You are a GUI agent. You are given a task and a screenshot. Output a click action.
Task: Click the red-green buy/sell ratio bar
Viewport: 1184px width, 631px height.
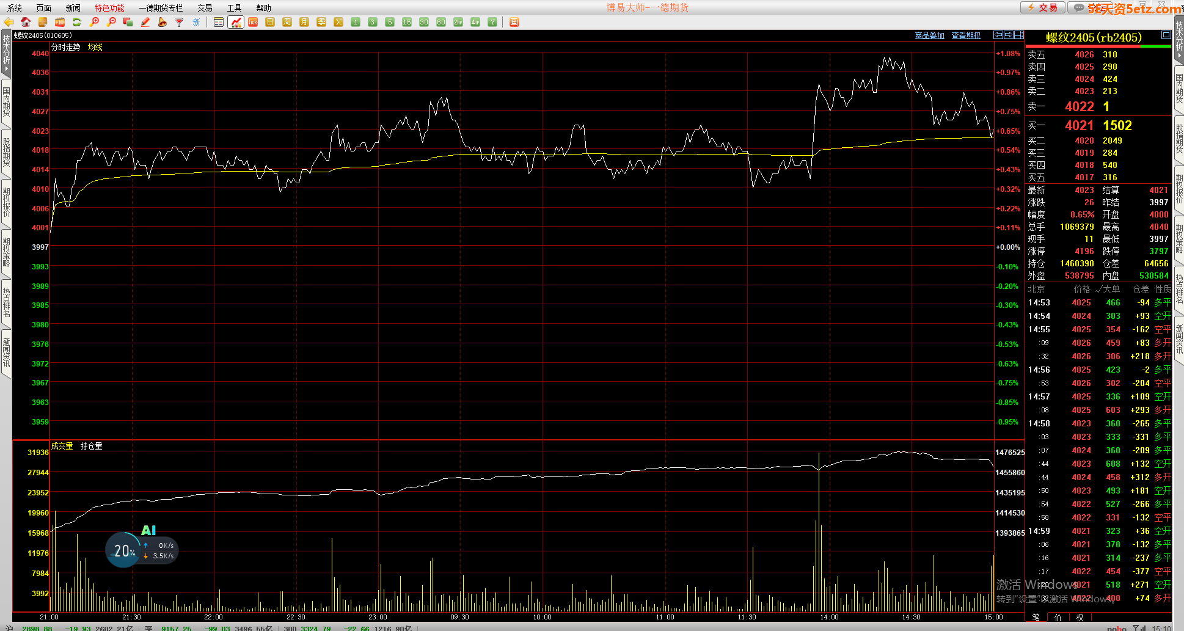tap(1098, 46)
